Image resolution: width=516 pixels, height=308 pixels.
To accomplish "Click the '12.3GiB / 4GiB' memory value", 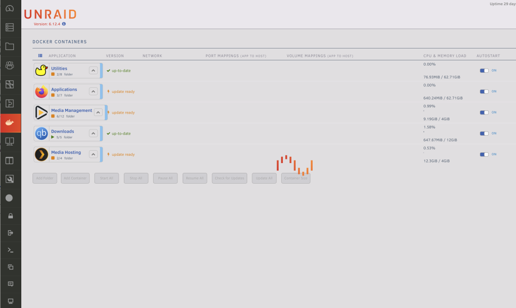I will tap(437, 161).
